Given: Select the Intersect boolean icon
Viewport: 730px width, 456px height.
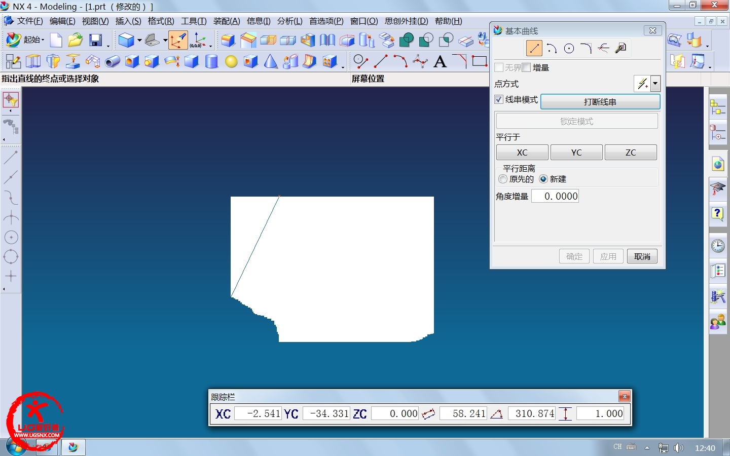Looking at the screenshot, I should pos(446,40).
